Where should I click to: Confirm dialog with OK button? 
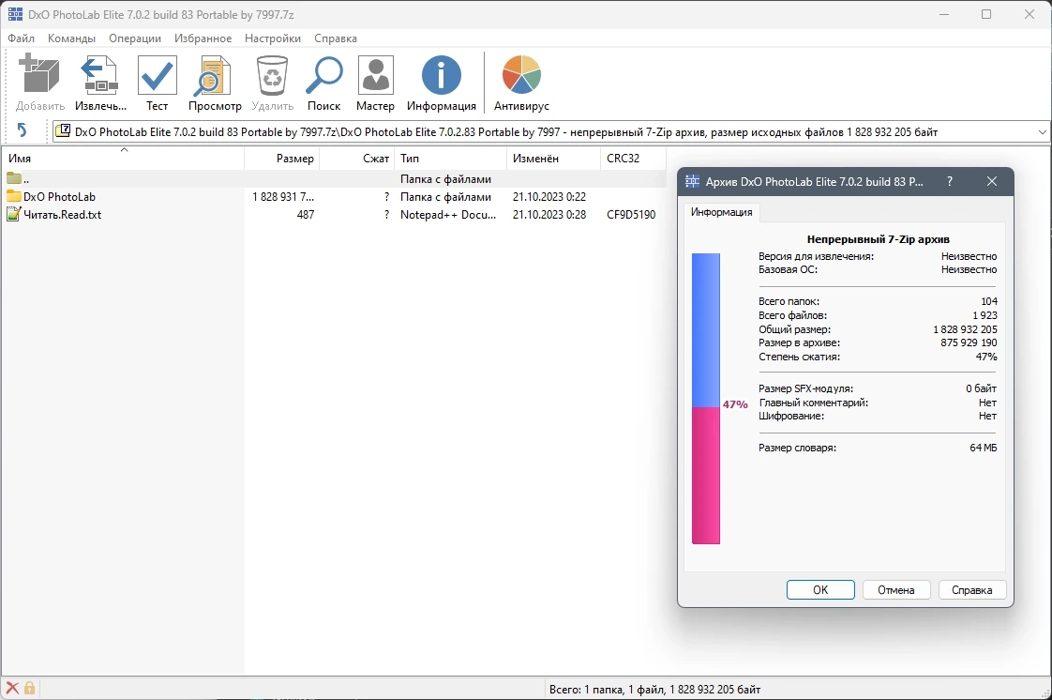[x=820, y=590]
